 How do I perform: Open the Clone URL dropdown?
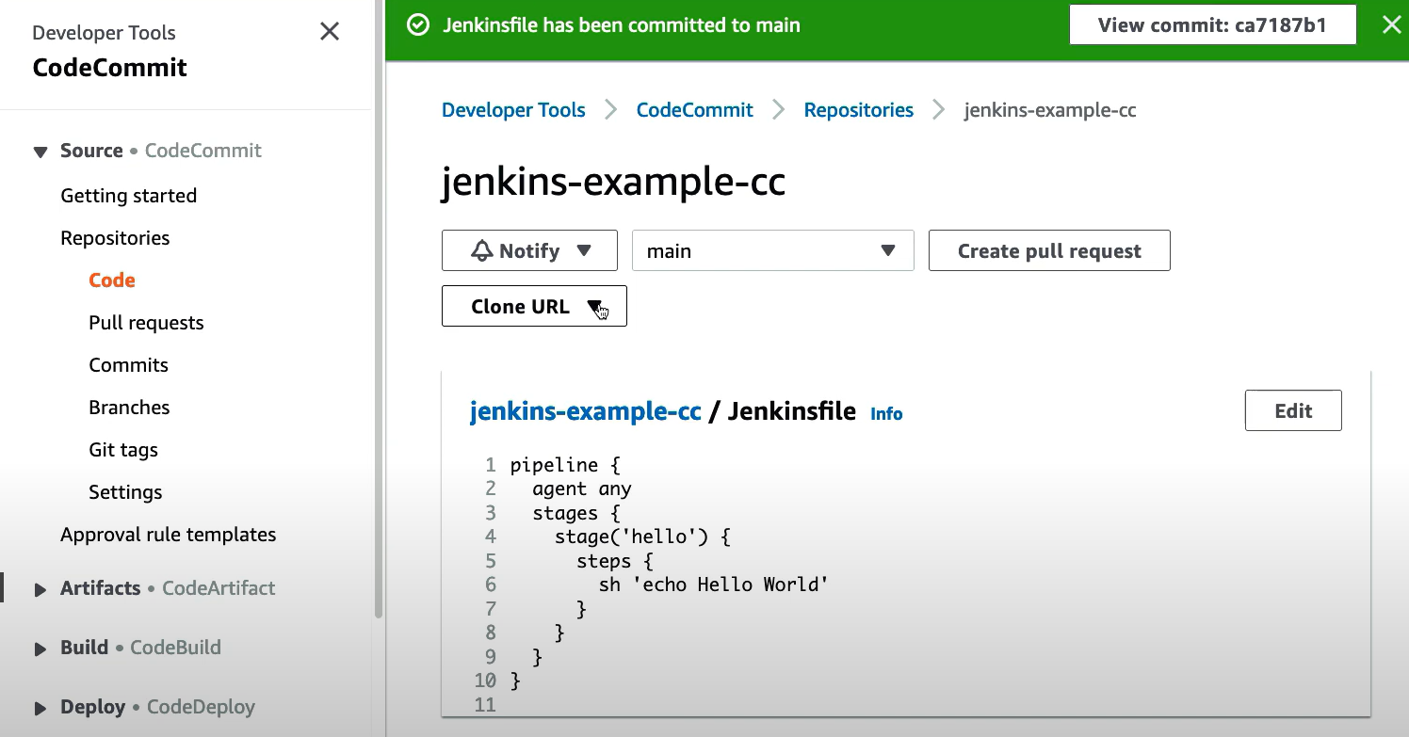534,306
